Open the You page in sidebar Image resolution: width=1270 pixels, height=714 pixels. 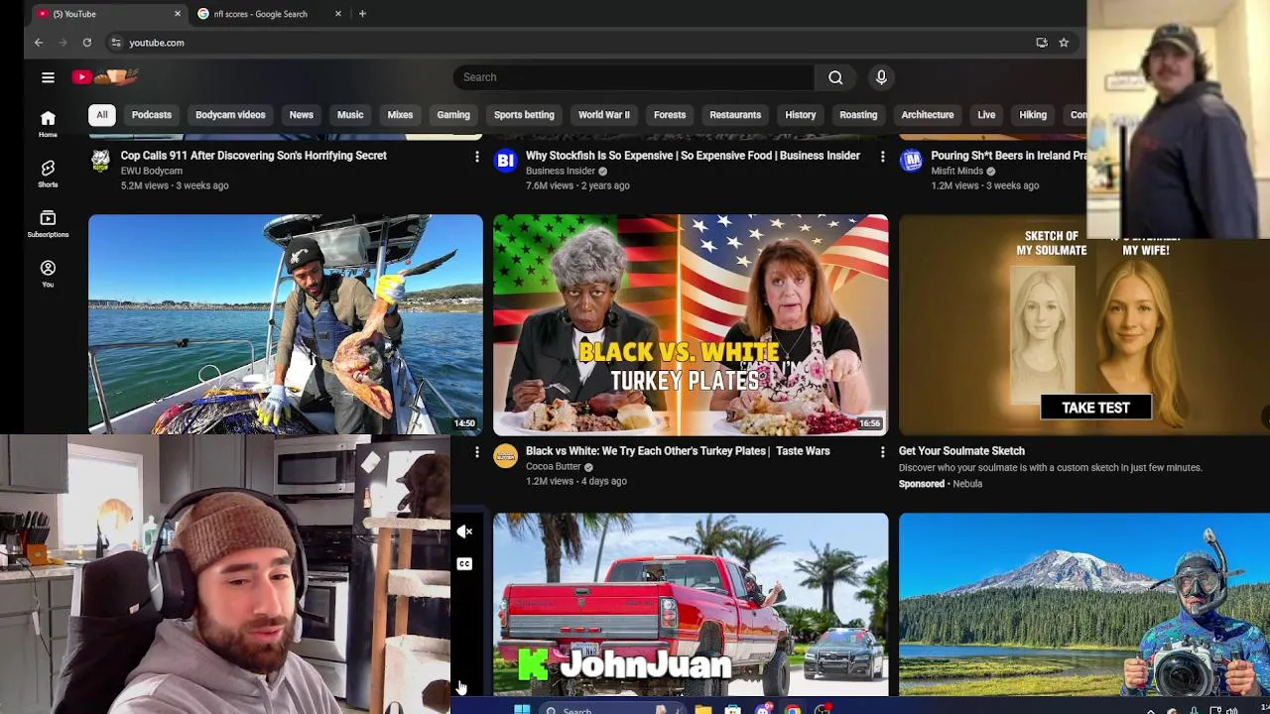coord(48,274)
